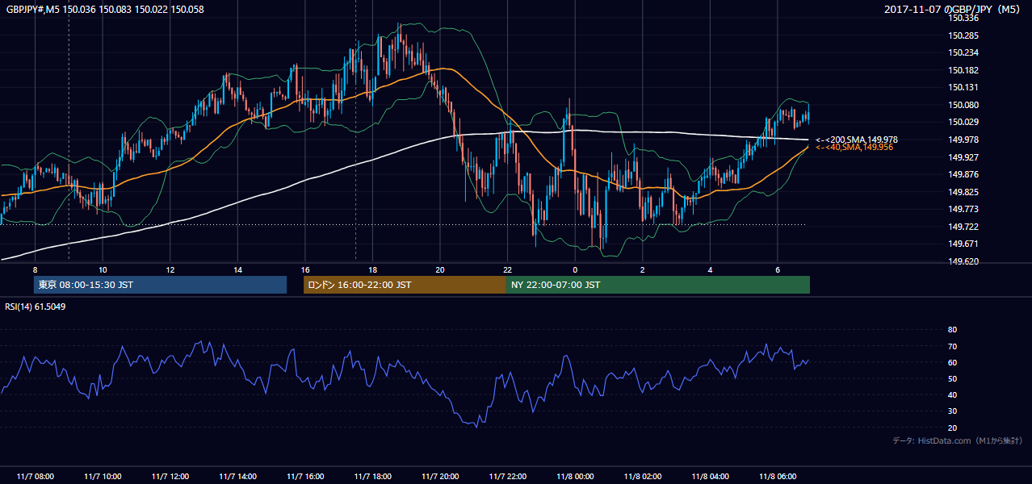Click the 150.131 price axis label
The height and width of the screenshot is (484, 1032).
964,87
